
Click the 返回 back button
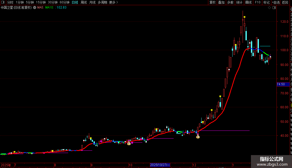pos(285,2)
